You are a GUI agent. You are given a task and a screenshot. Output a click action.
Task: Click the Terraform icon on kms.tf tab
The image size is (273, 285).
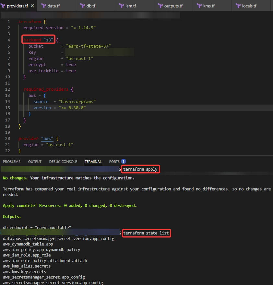coord(199,6)
